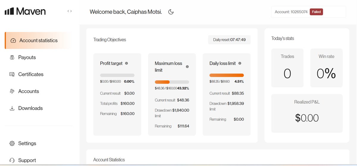Click the Realized P&L $0.00 value

(x=307, y=118)
